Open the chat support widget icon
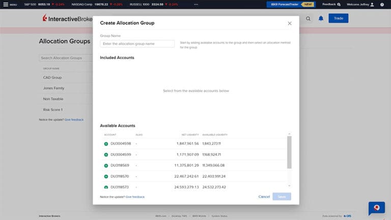The width and height of the screenshot is (391, 220). coord(376,208)
